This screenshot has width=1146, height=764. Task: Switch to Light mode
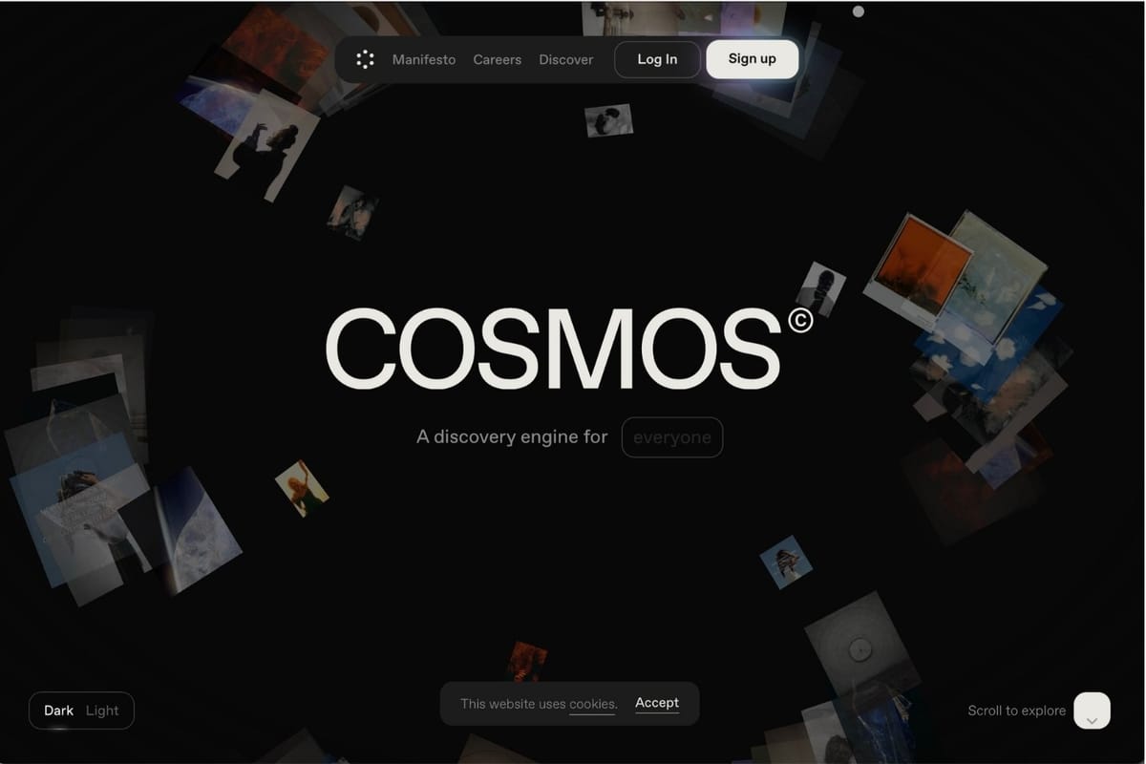click(102, 711)
